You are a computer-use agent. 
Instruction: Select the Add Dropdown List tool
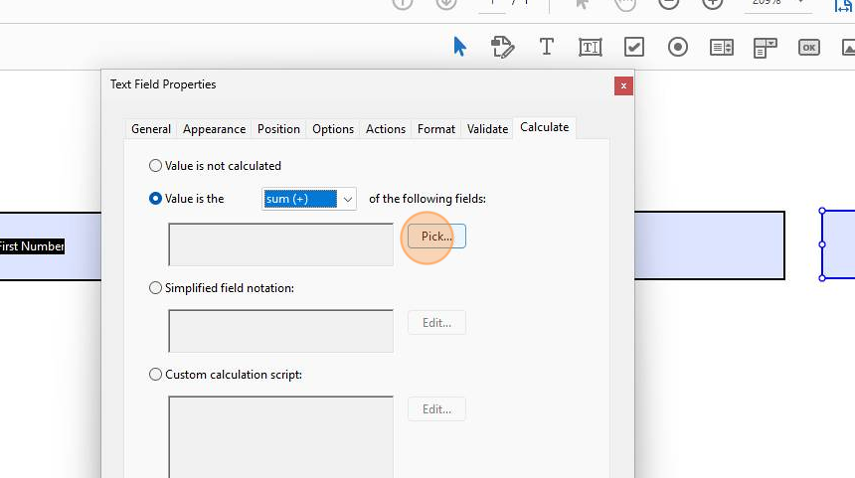pyautogui.click(x=766, y=48)
